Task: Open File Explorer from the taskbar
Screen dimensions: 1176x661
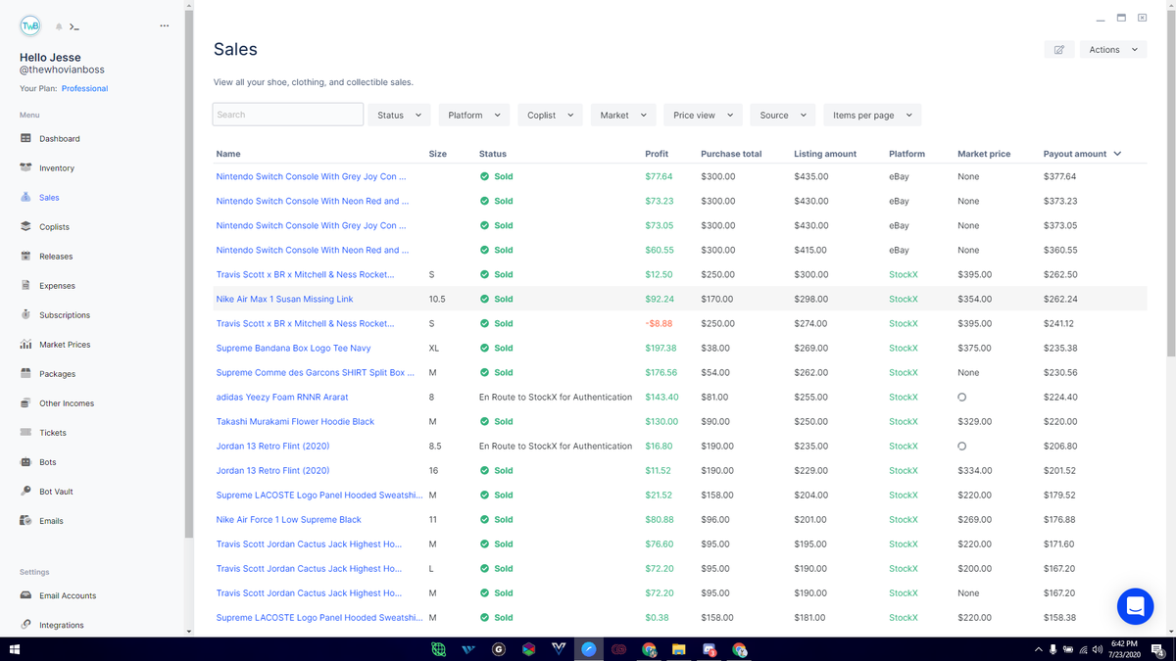Action: [x=678, y=648]
